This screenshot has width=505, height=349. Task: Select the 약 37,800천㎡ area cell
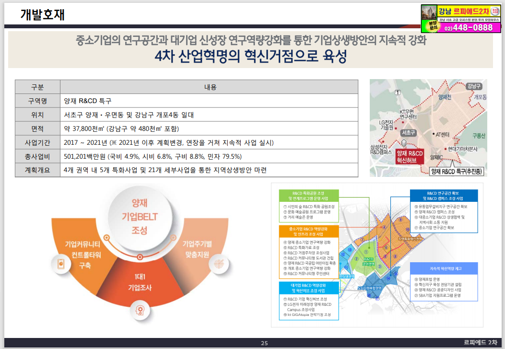point(210,128)
